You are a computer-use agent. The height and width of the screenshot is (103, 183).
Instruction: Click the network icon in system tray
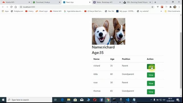tap(161, 100)
